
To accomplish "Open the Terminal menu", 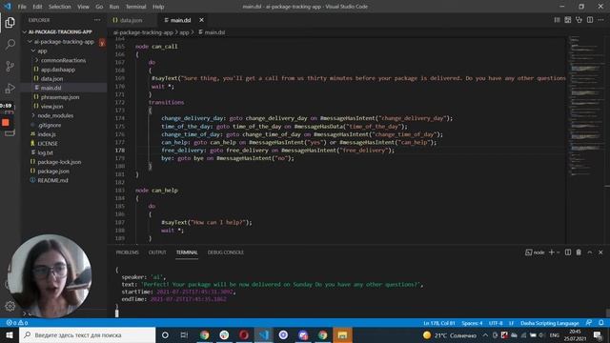I will pyautogui.click(x=135, y=7).
